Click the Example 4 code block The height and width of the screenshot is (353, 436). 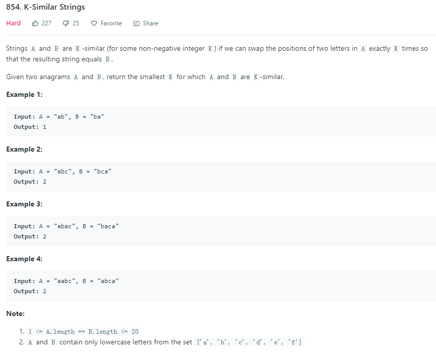pyautogui.click(x=221, y=286)
